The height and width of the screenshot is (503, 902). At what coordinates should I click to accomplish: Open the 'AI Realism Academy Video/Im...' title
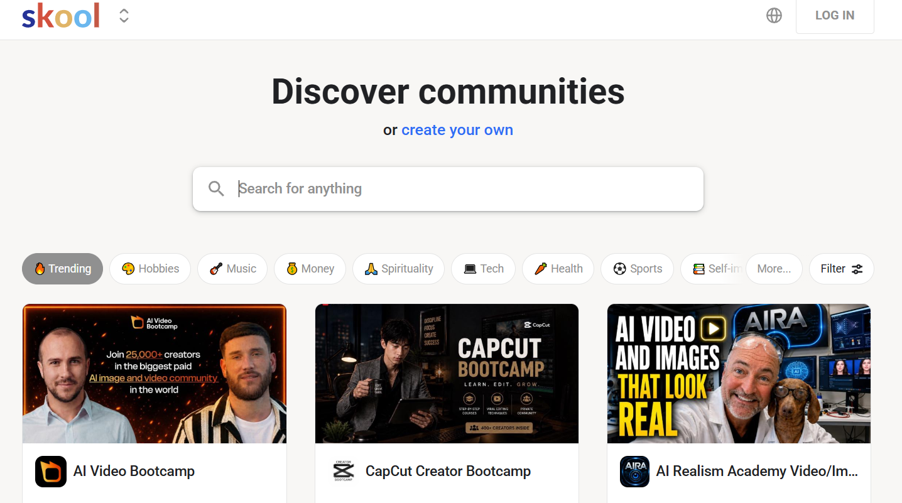click(x=757, y=472)
